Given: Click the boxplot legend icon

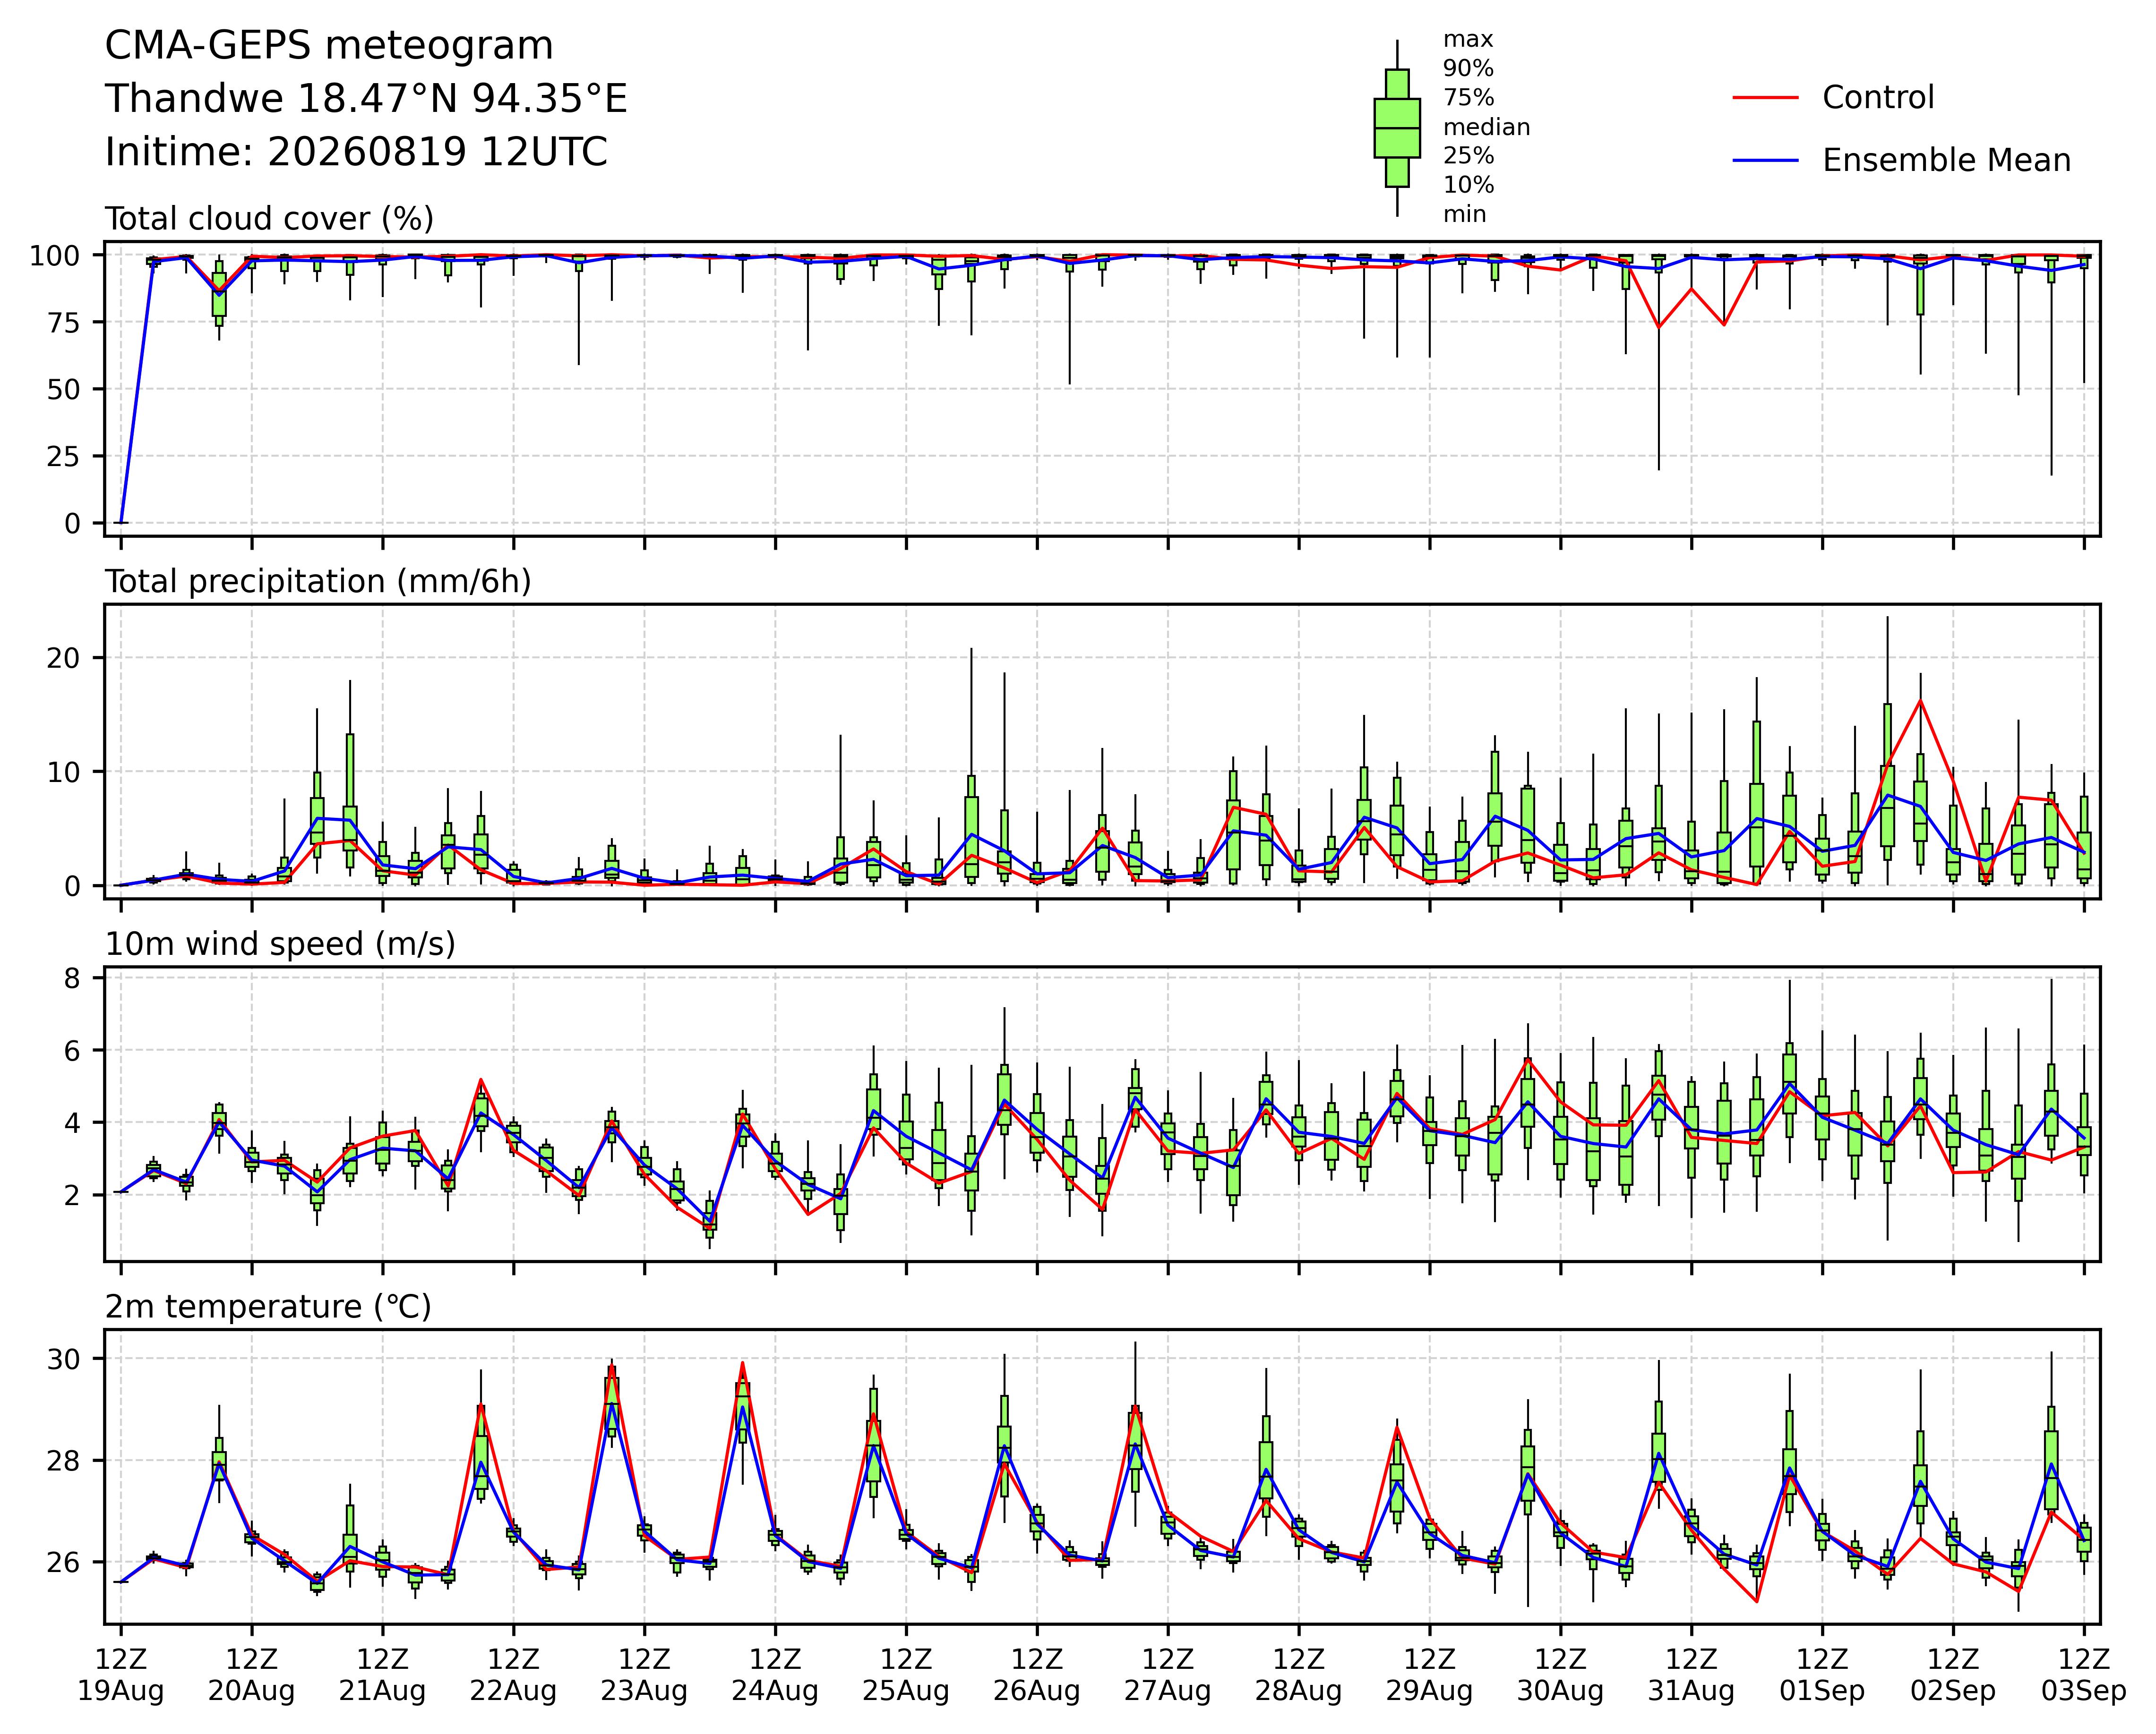Looking at the screenshot, I should click(x=1397, y=128).
